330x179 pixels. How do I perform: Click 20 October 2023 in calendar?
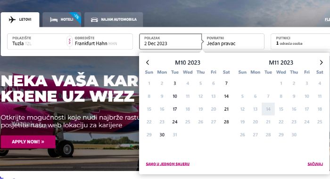coord(214,109)
